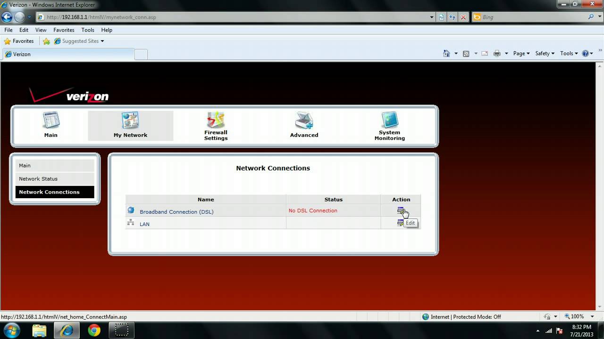Click the selection tool taskbar icon
This screenshot has height=339, width=604.
tap(122, 331)
